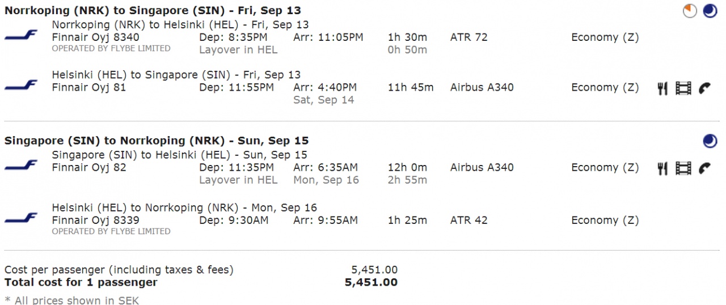Click the meal icon for Finnair flight 82
This screenshot has height=305, width=726.
tap(662, 168)
